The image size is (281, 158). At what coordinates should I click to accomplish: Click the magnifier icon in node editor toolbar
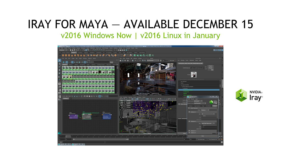click(x=94, y=96)
